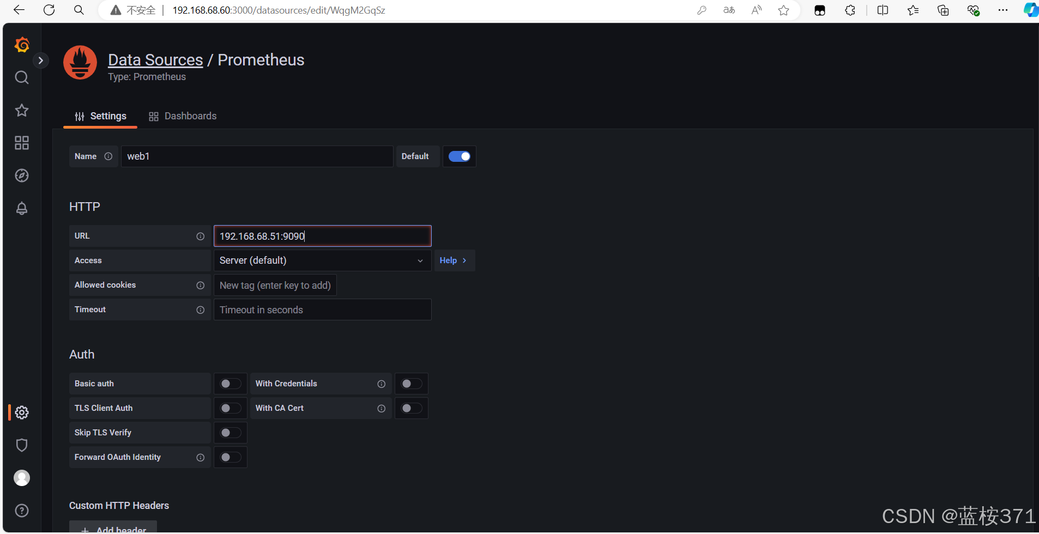Click the black extension icon in toolbar

tap(820, 10)
